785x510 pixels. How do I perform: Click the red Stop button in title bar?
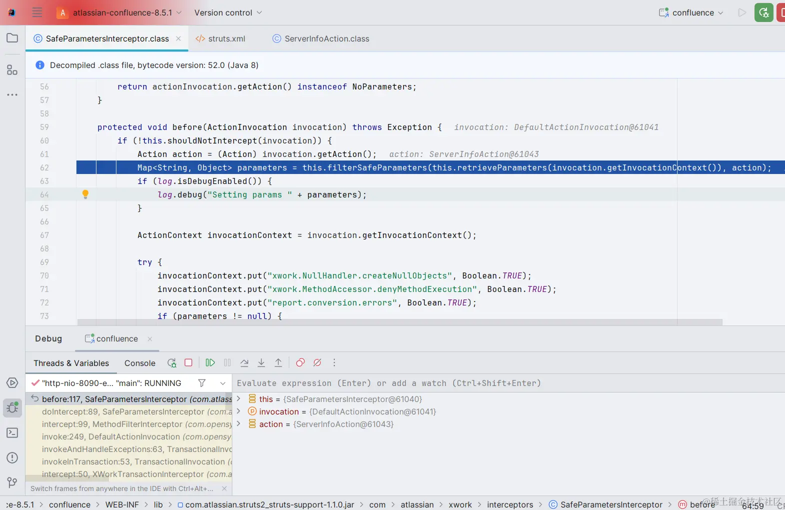coord(781,12)
